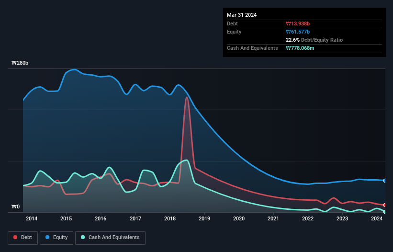
Task: Click the blue Equity endpoint marker for 2024
Action: click(x=385, y=181)
